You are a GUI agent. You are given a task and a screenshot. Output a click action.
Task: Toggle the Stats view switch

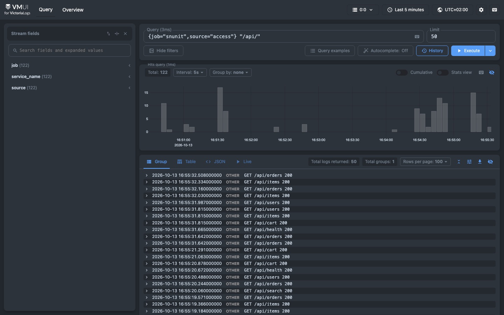[442, 72]
